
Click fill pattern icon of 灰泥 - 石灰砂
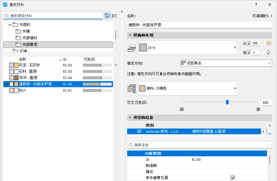pos(11,65)
